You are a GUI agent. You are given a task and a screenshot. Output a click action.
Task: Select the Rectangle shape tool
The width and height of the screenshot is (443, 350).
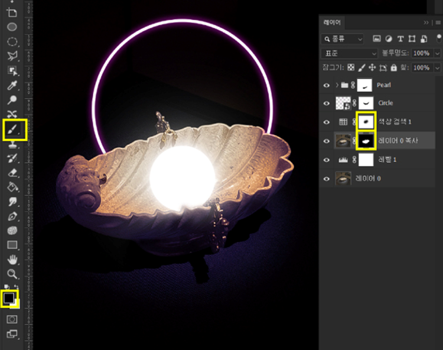(12, 245)
